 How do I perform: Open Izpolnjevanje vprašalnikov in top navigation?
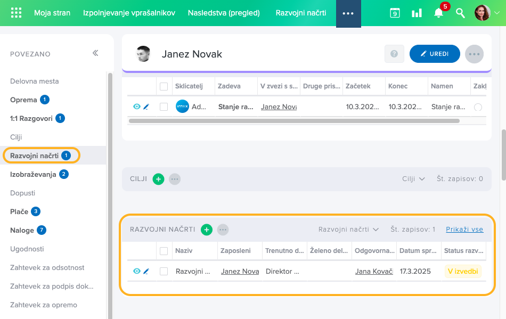[129, 13]
